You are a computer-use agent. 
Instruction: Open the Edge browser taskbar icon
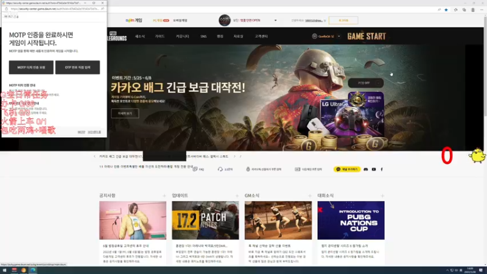[33, 270]
